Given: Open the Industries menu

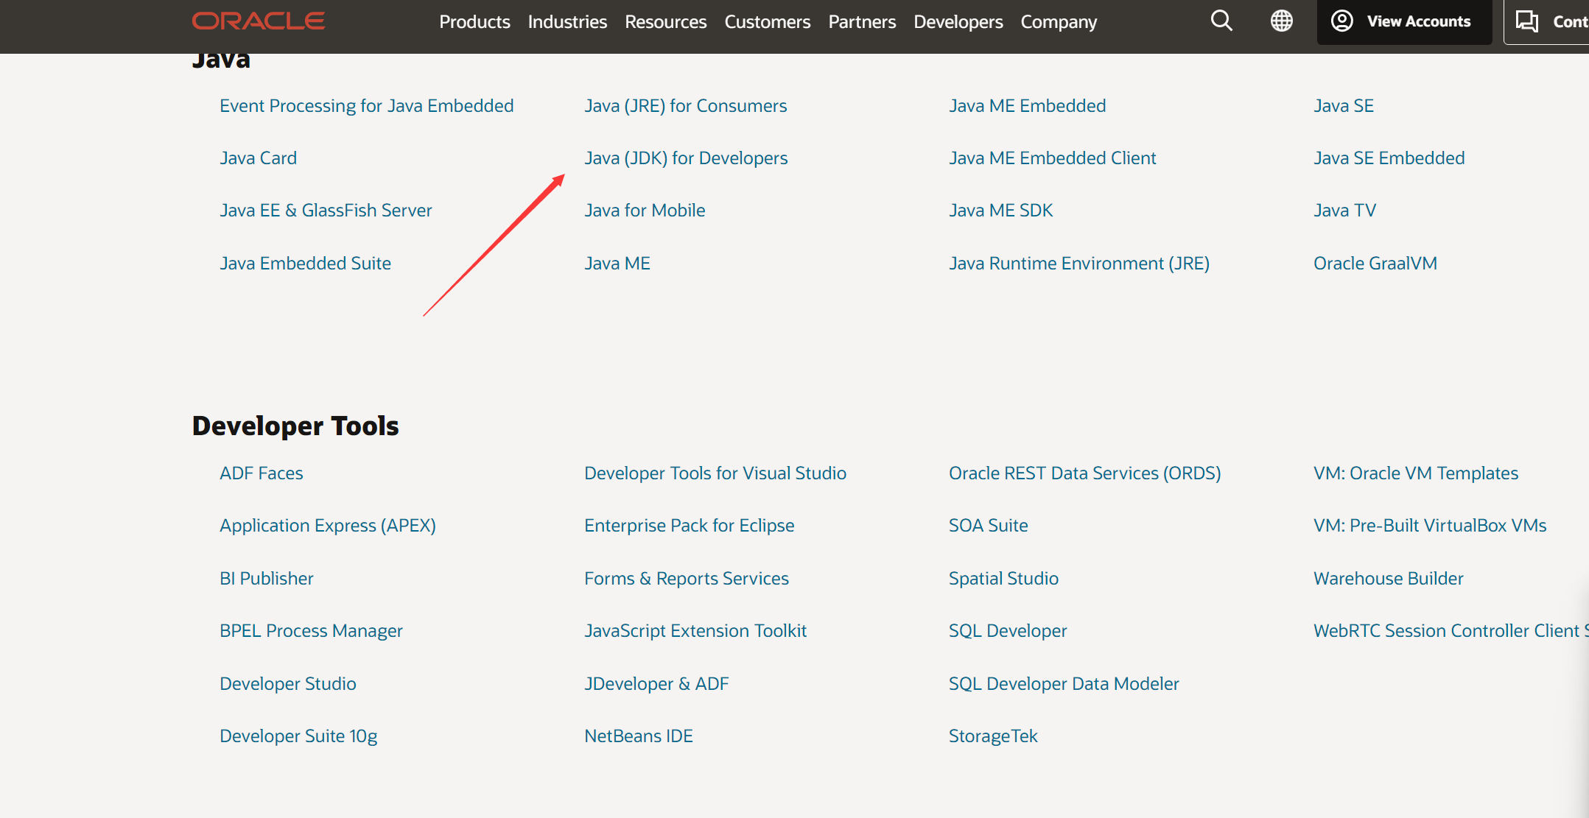Looking at the screenshot, I should [567, 22].
